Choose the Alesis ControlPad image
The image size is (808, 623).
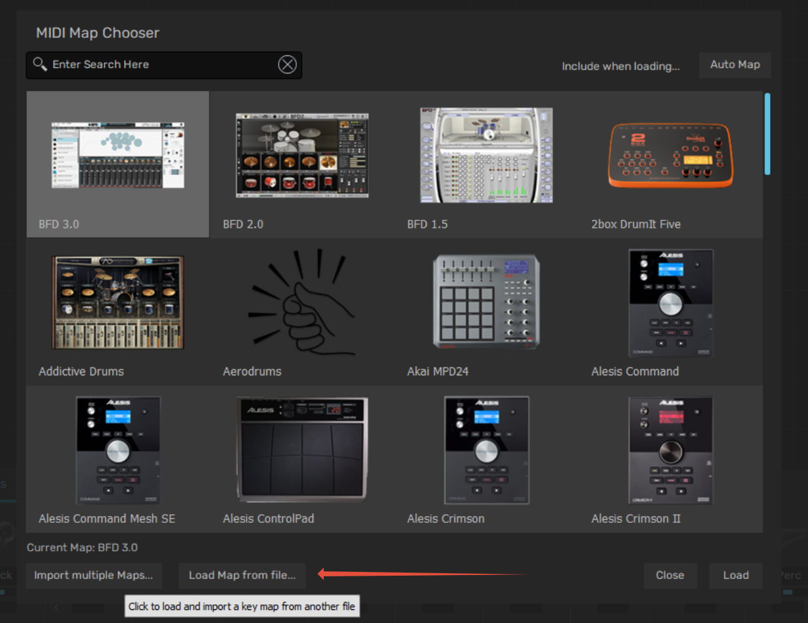302,450
